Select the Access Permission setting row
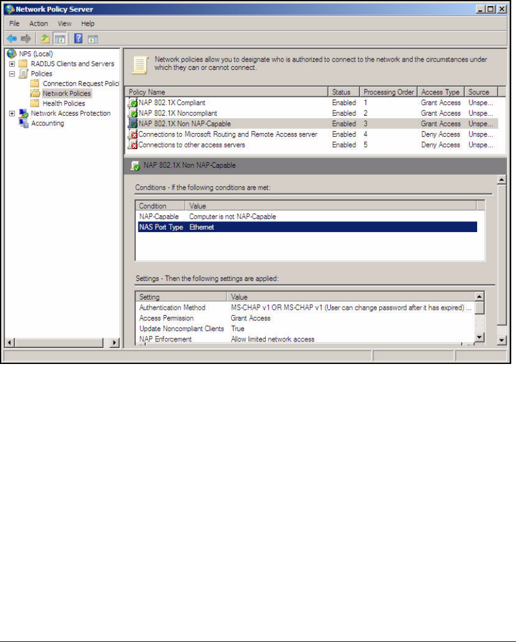This screenshot has height=642, width=516. (x=305, y=318)
